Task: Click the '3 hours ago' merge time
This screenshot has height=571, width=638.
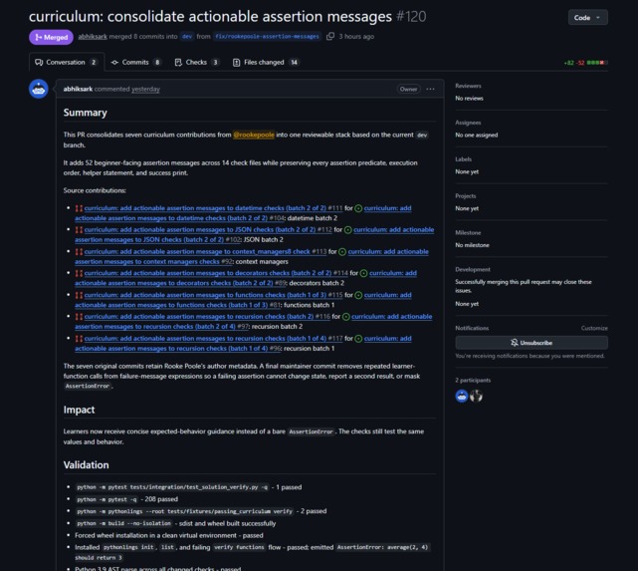Action: tap(356, 36)
